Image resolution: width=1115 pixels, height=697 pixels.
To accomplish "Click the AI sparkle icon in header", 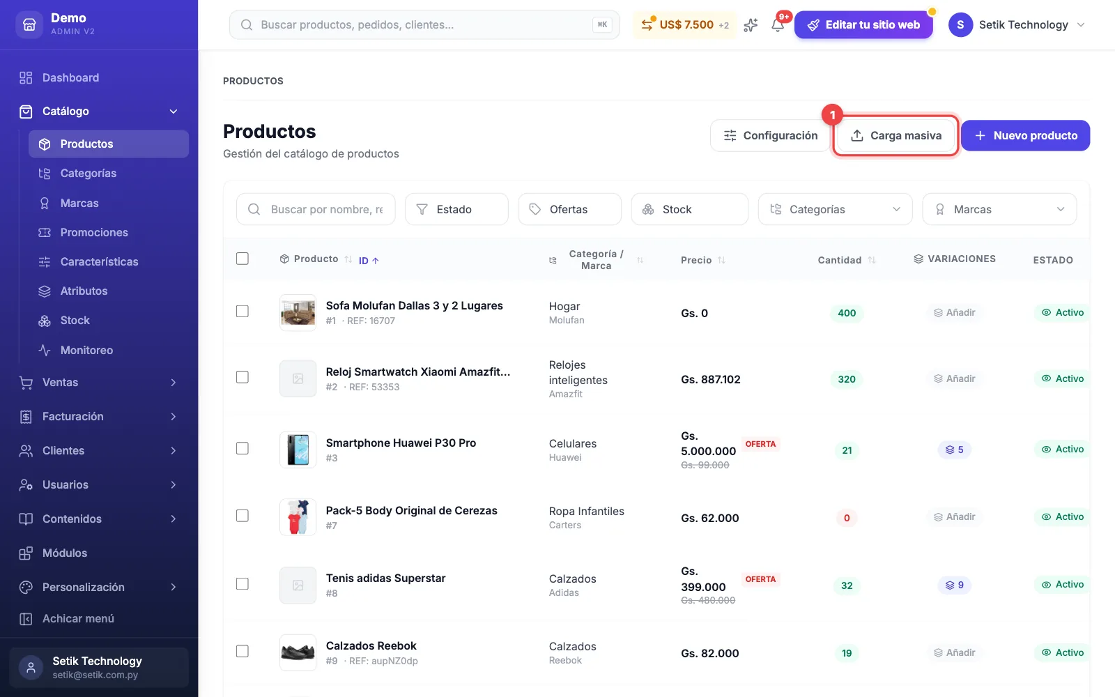I will (751, 25).
